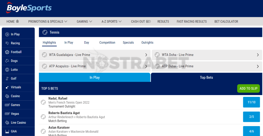Click the Cash Out money icon

pos(148,21)
